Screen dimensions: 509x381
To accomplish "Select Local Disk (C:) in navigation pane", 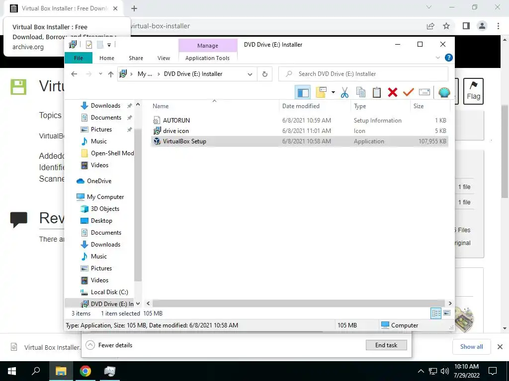I will pos(109,292).
